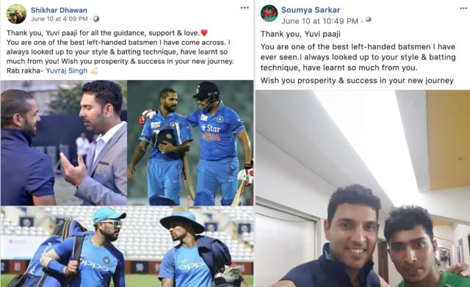The width and height of the screenshot is (470, 287).
Task: Open the June 10 at 4:09 PM timestamp
Action: pos(59,19)
